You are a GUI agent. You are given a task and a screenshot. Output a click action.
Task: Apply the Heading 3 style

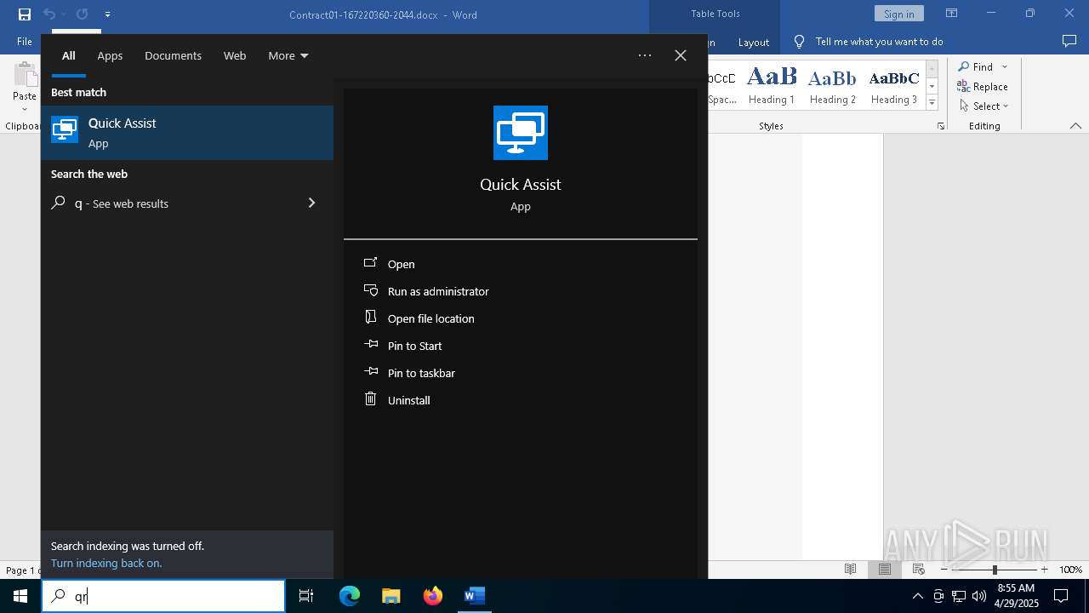(894, 85)
